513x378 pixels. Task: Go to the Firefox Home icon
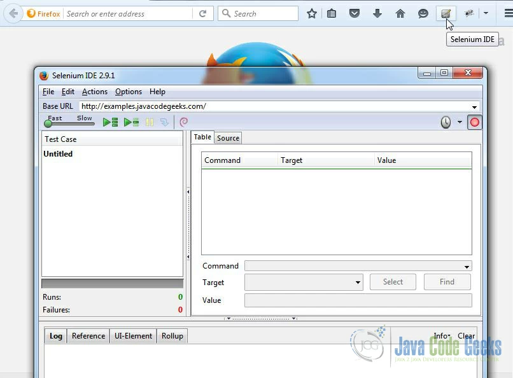click(x=400, y=14)
